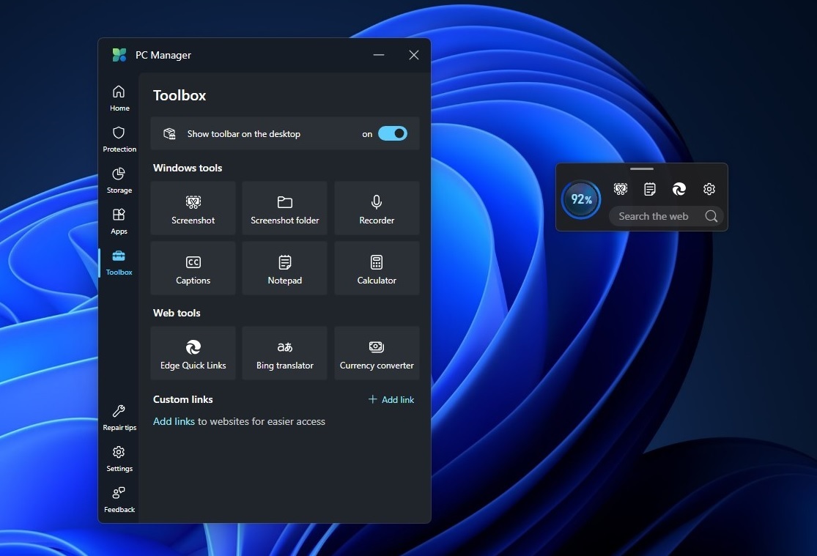Click the Web tools section label

tap(177, 313)
